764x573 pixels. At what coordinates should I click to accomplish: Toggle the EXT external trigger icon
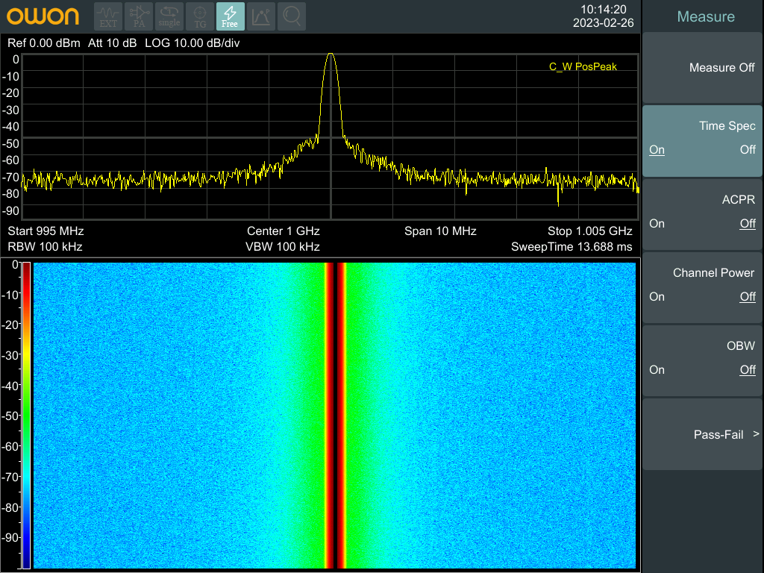click(x=108, y=16)
